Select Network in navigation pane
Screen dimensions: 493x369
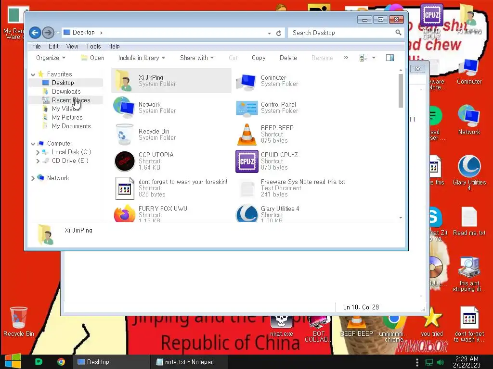pos(58,178)
